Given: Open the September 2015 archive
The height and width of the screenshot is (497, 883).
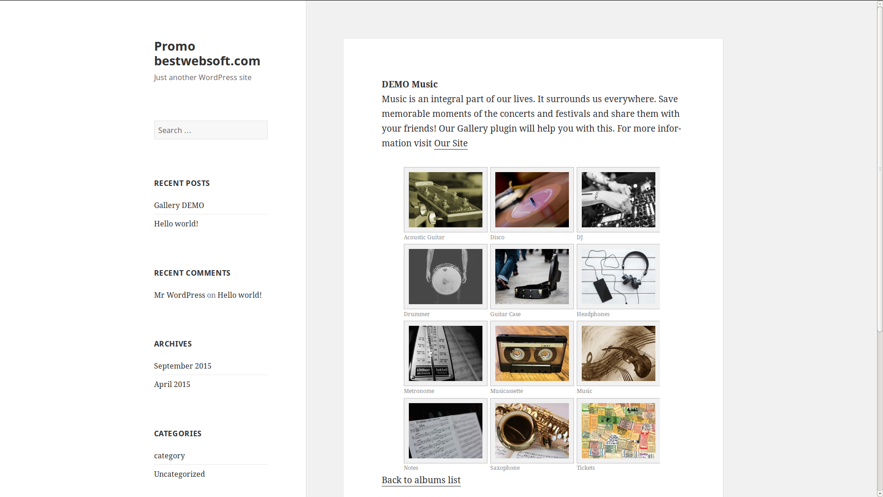Looking at the screenshot, I should [183, 366].
